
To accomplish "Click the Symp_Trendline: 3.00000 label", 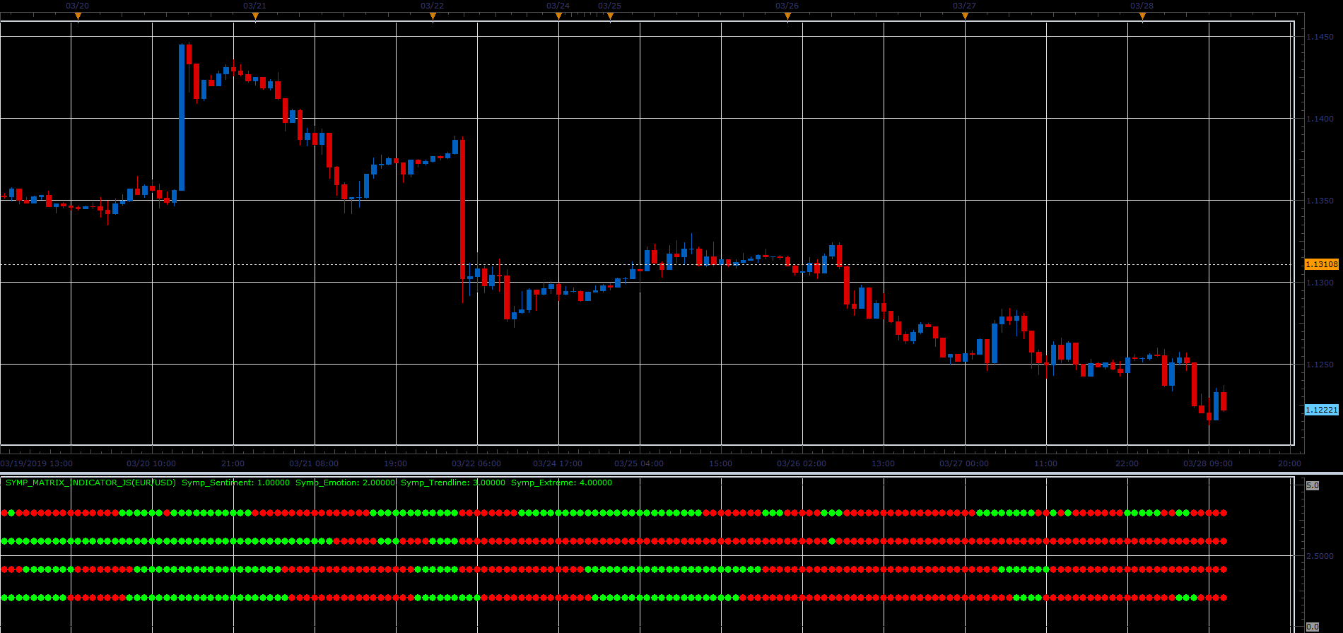I will [453, 483].
